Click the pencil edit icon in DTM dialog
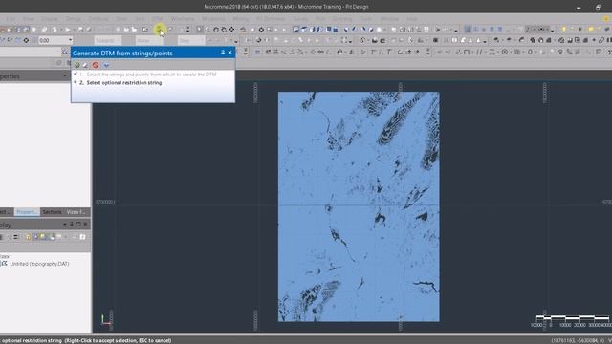The width and height of the screenshot is (612, 344). [85, 65]
